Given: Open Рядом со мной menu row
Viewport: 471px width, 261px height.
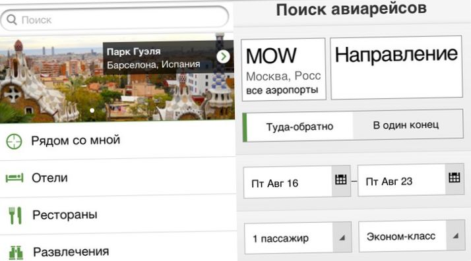Looking at the screenshot, I should point(117,140).
